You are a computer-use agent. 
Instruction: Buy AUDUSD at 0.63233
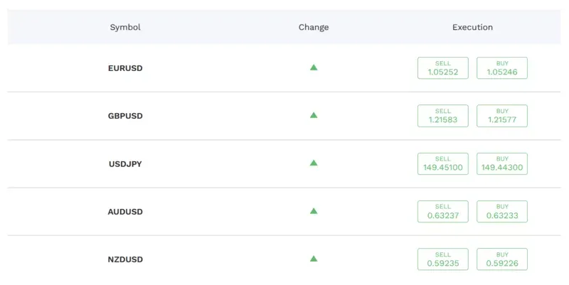point(502,211)
